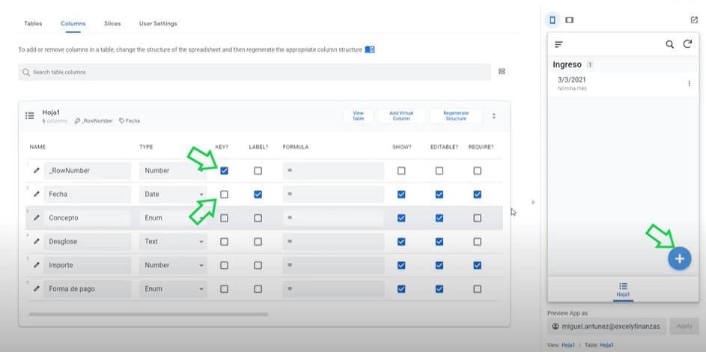Check LABEL for Concepto
This screenshot has width=706, height=352.
(x=258, y=218)
